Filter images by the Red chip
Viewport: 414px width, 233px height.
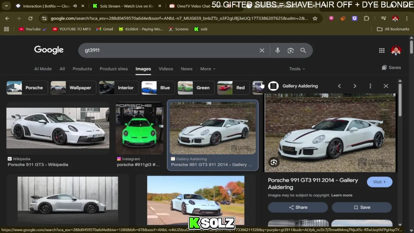click(x=233, y=88)
